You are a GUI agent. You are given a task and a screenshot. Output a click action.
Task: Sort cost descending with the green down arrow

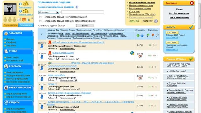(138, 35)
